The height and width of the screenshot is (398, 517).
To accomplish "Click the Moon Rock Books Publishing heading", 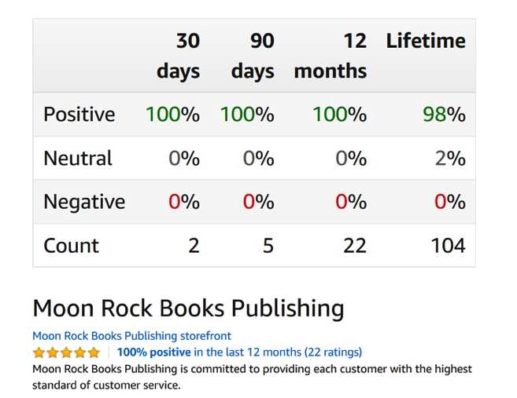I will coord(188,308).
